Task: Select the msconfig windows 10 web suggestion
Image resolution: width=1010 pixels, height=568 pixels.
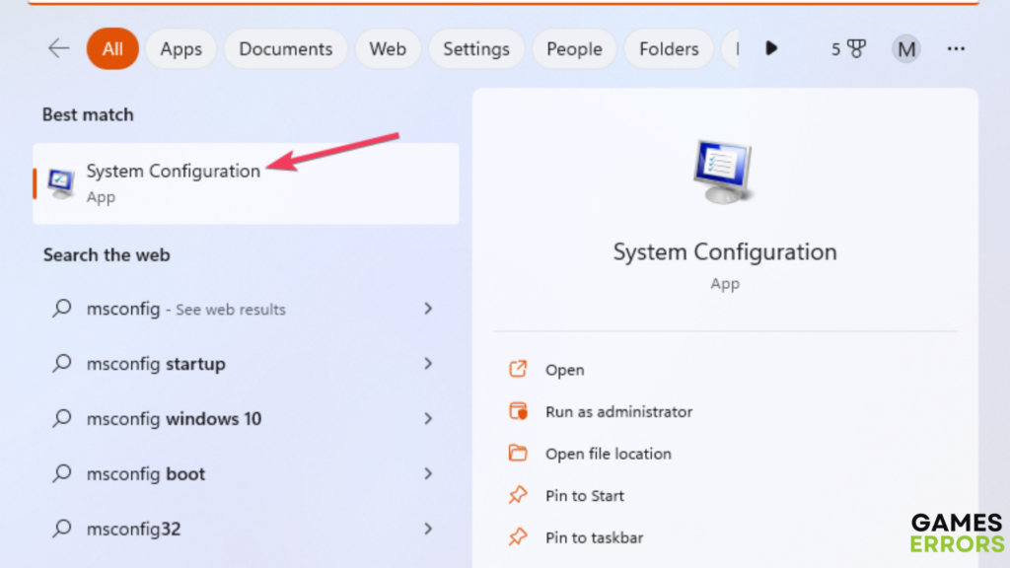Action: [174, 419]
